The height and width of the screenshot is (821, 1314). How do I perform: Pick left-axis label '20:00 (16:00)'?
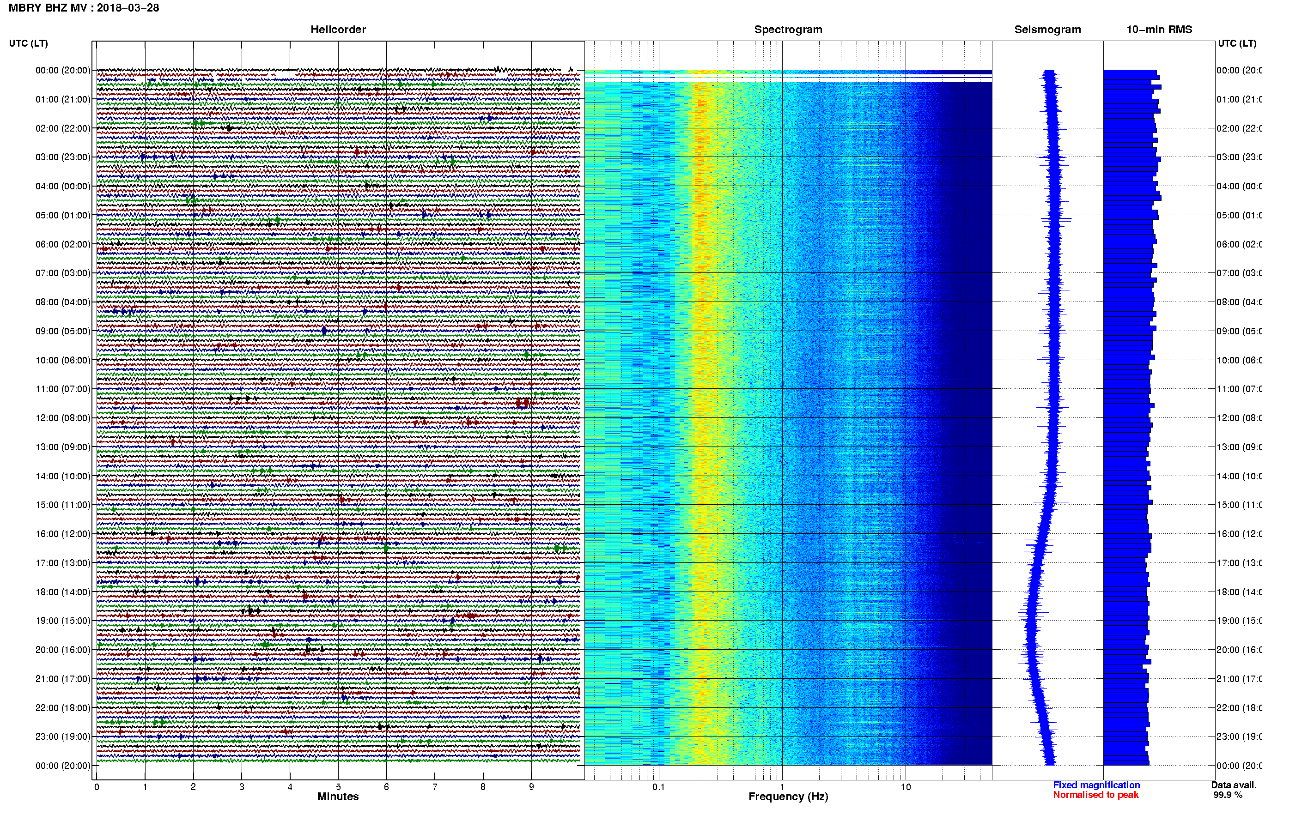(63, 649)
